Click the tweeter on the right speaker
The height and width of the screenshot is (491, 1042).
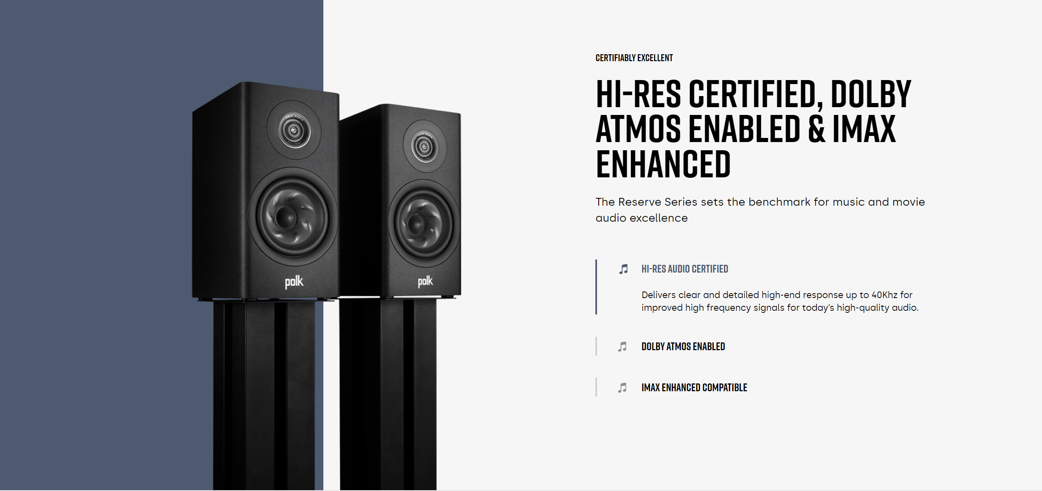(424, 146)
